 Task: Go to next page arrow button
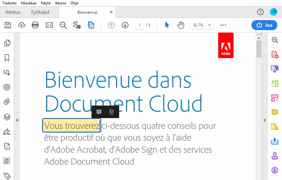point(125,25)
